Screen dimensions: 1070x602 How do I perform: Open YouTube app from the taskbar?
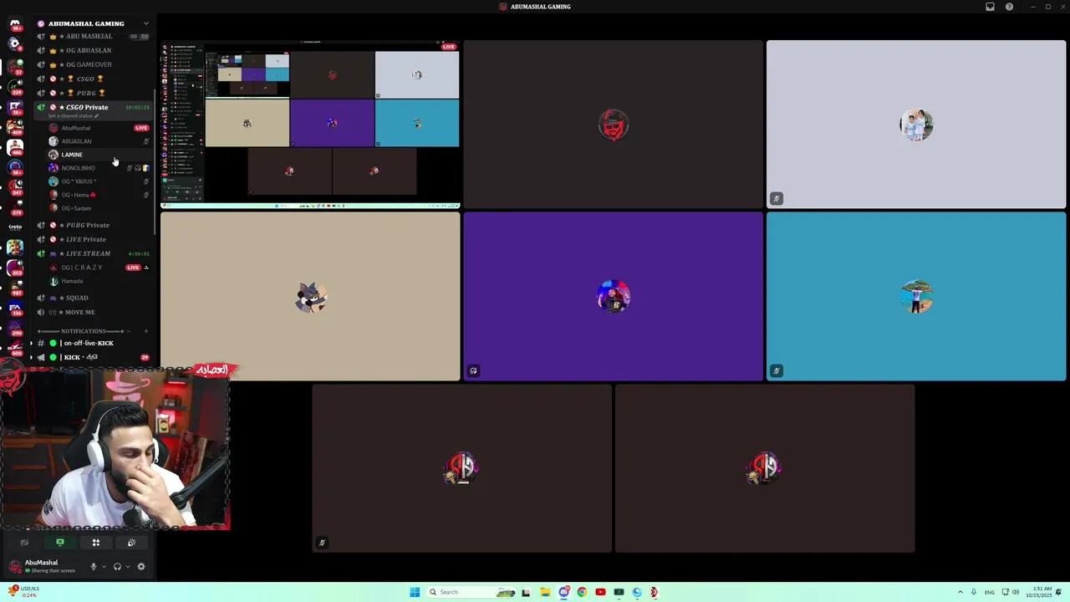click(x=600, y=592)
